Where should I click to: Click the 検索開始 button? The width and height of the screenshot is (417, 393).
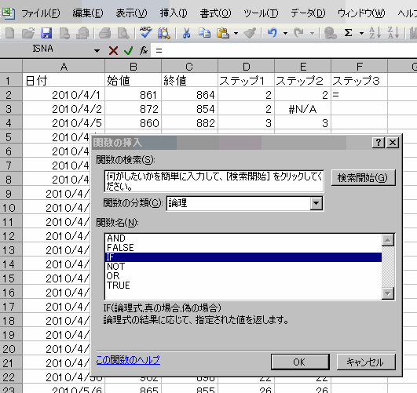click(x=364, y=178)
